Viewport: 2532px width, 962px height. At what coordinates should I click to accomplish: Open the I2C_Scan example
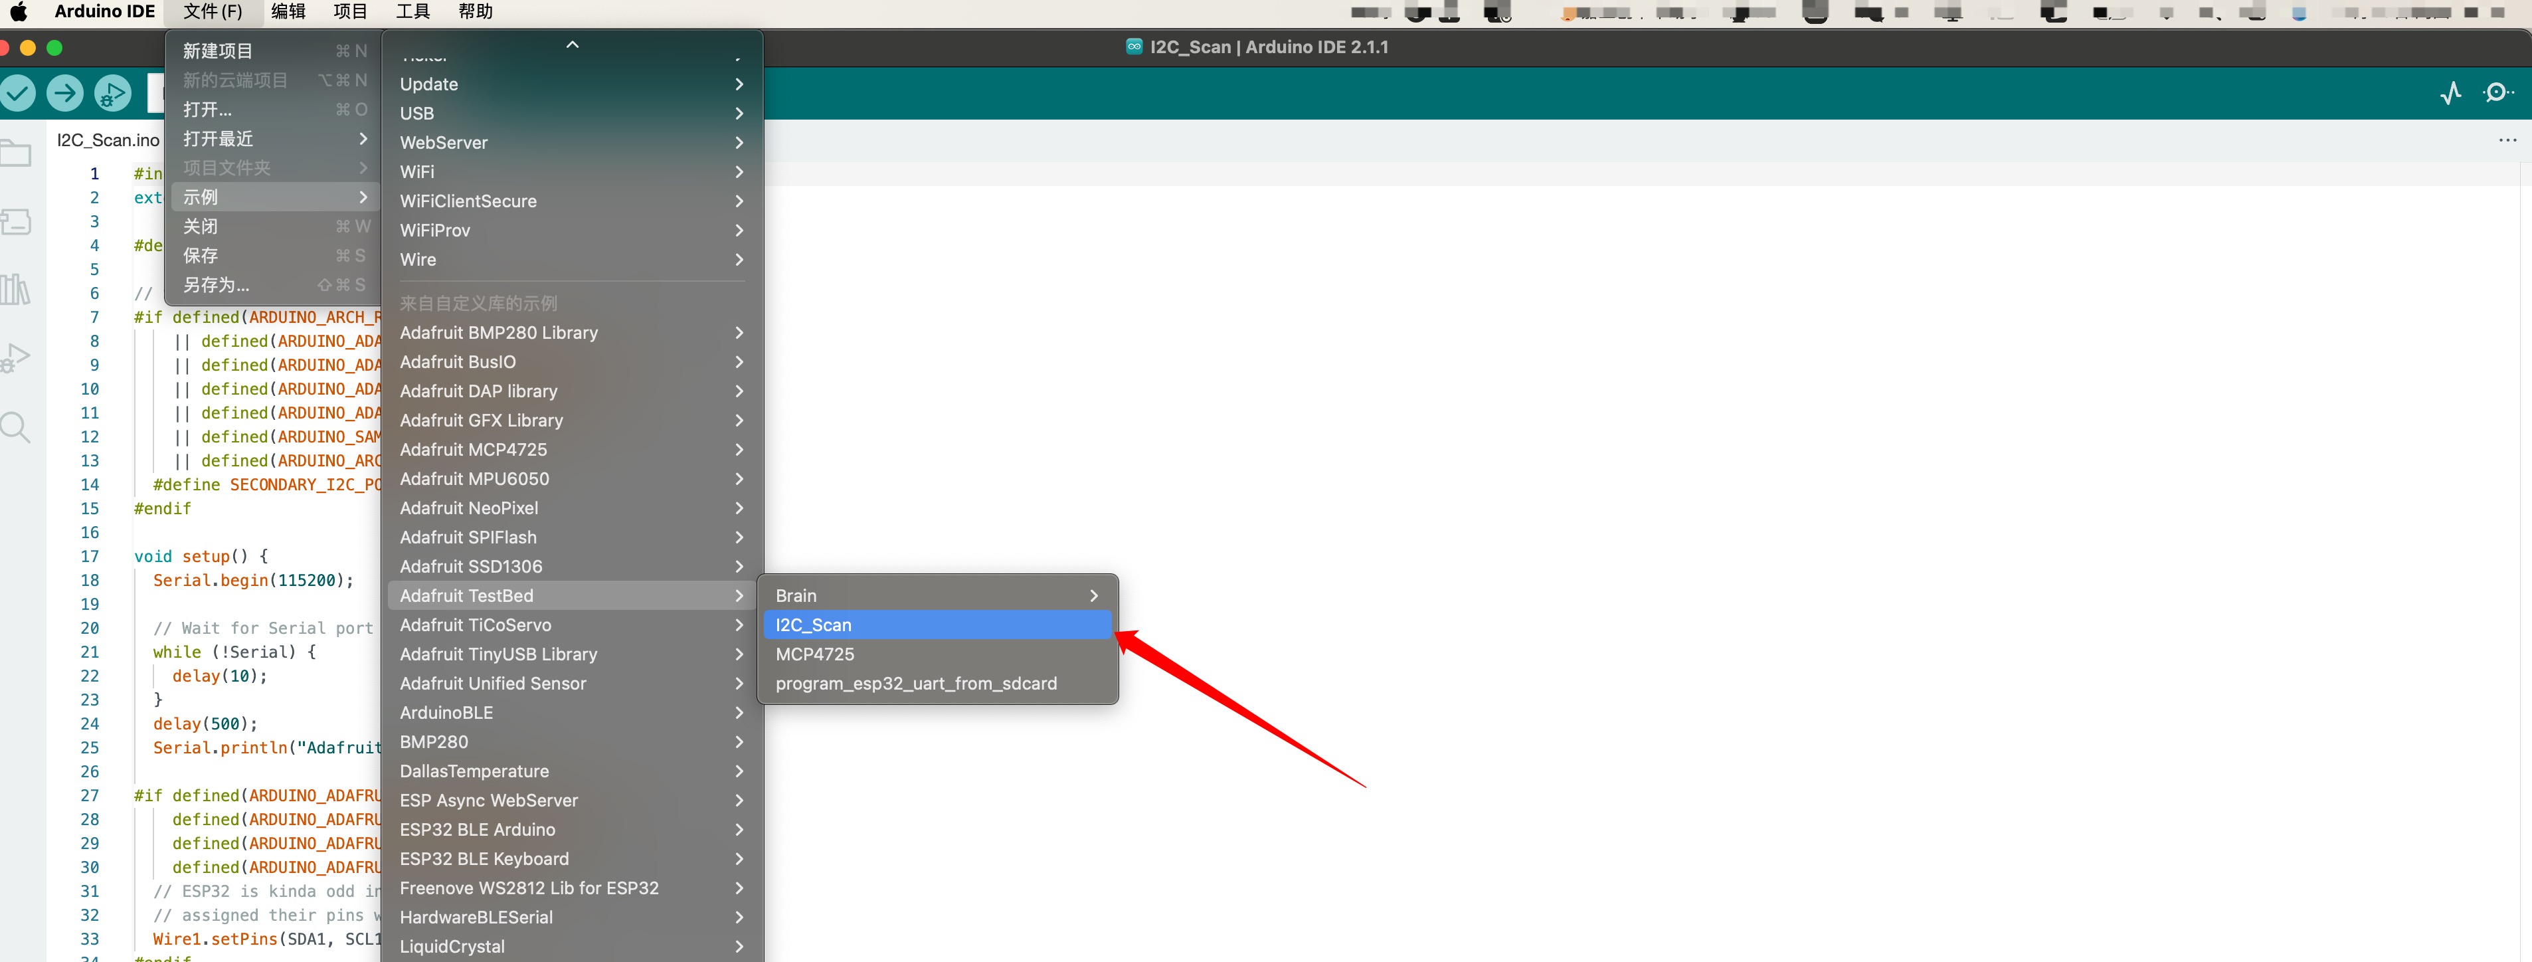pos(938,625)
